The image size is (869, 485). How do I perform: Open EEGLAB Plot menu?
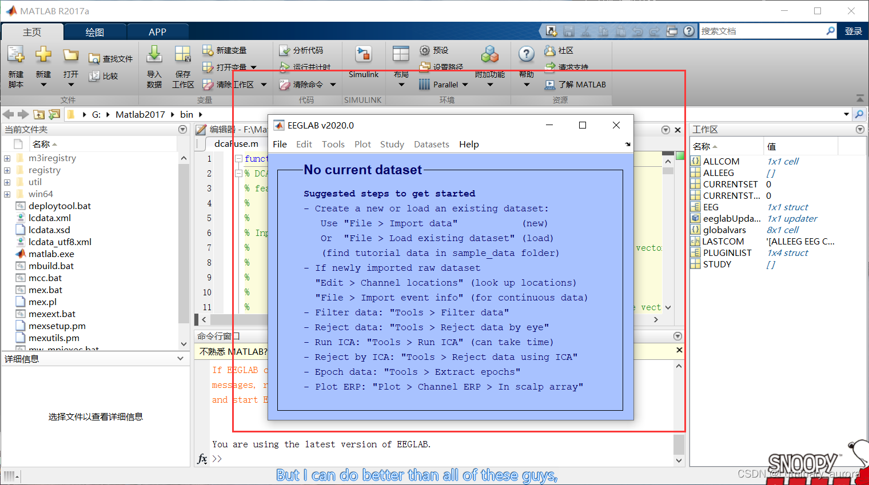click(x=362, y=145)
